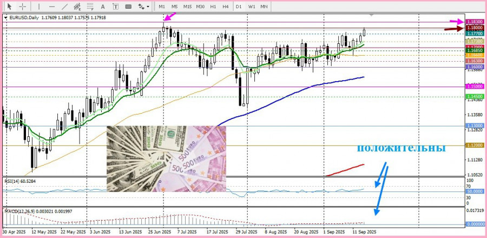The image size is (487, 238).
Task: Click the 20 Aug 2025 date label
Action: coord(306,232)
